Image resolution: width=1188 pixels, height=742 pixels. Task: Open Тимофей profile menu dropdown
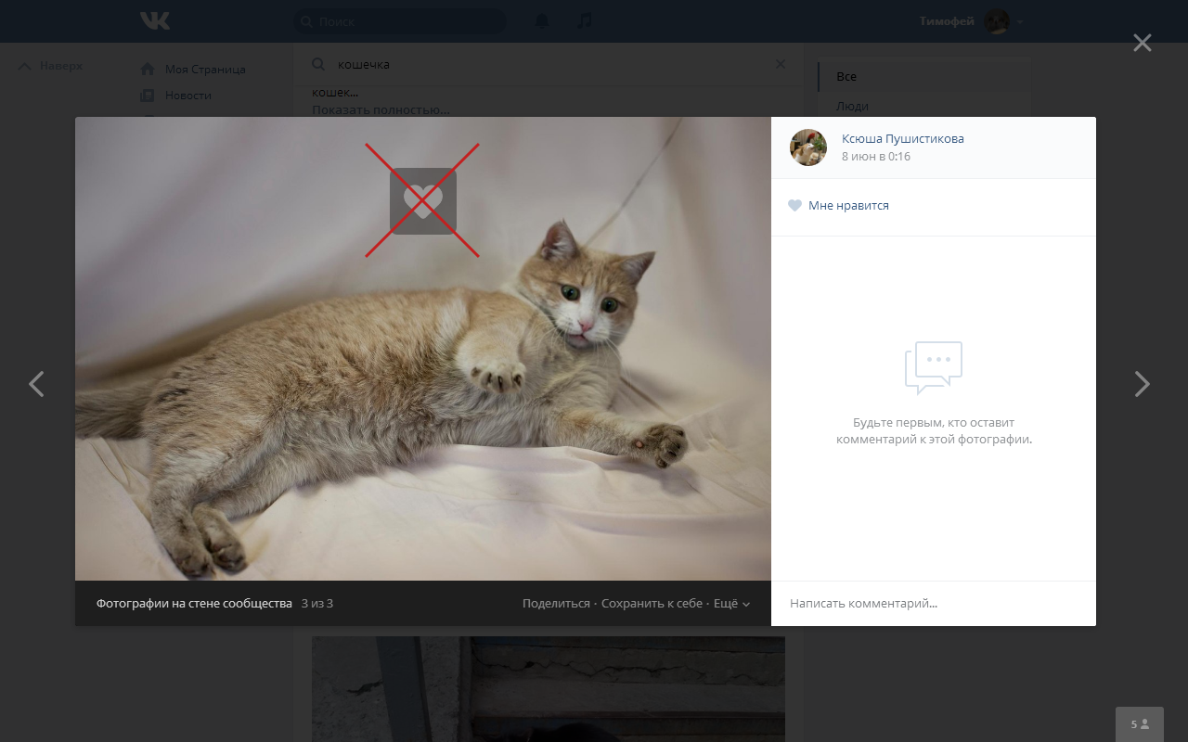tap(971, 21)
